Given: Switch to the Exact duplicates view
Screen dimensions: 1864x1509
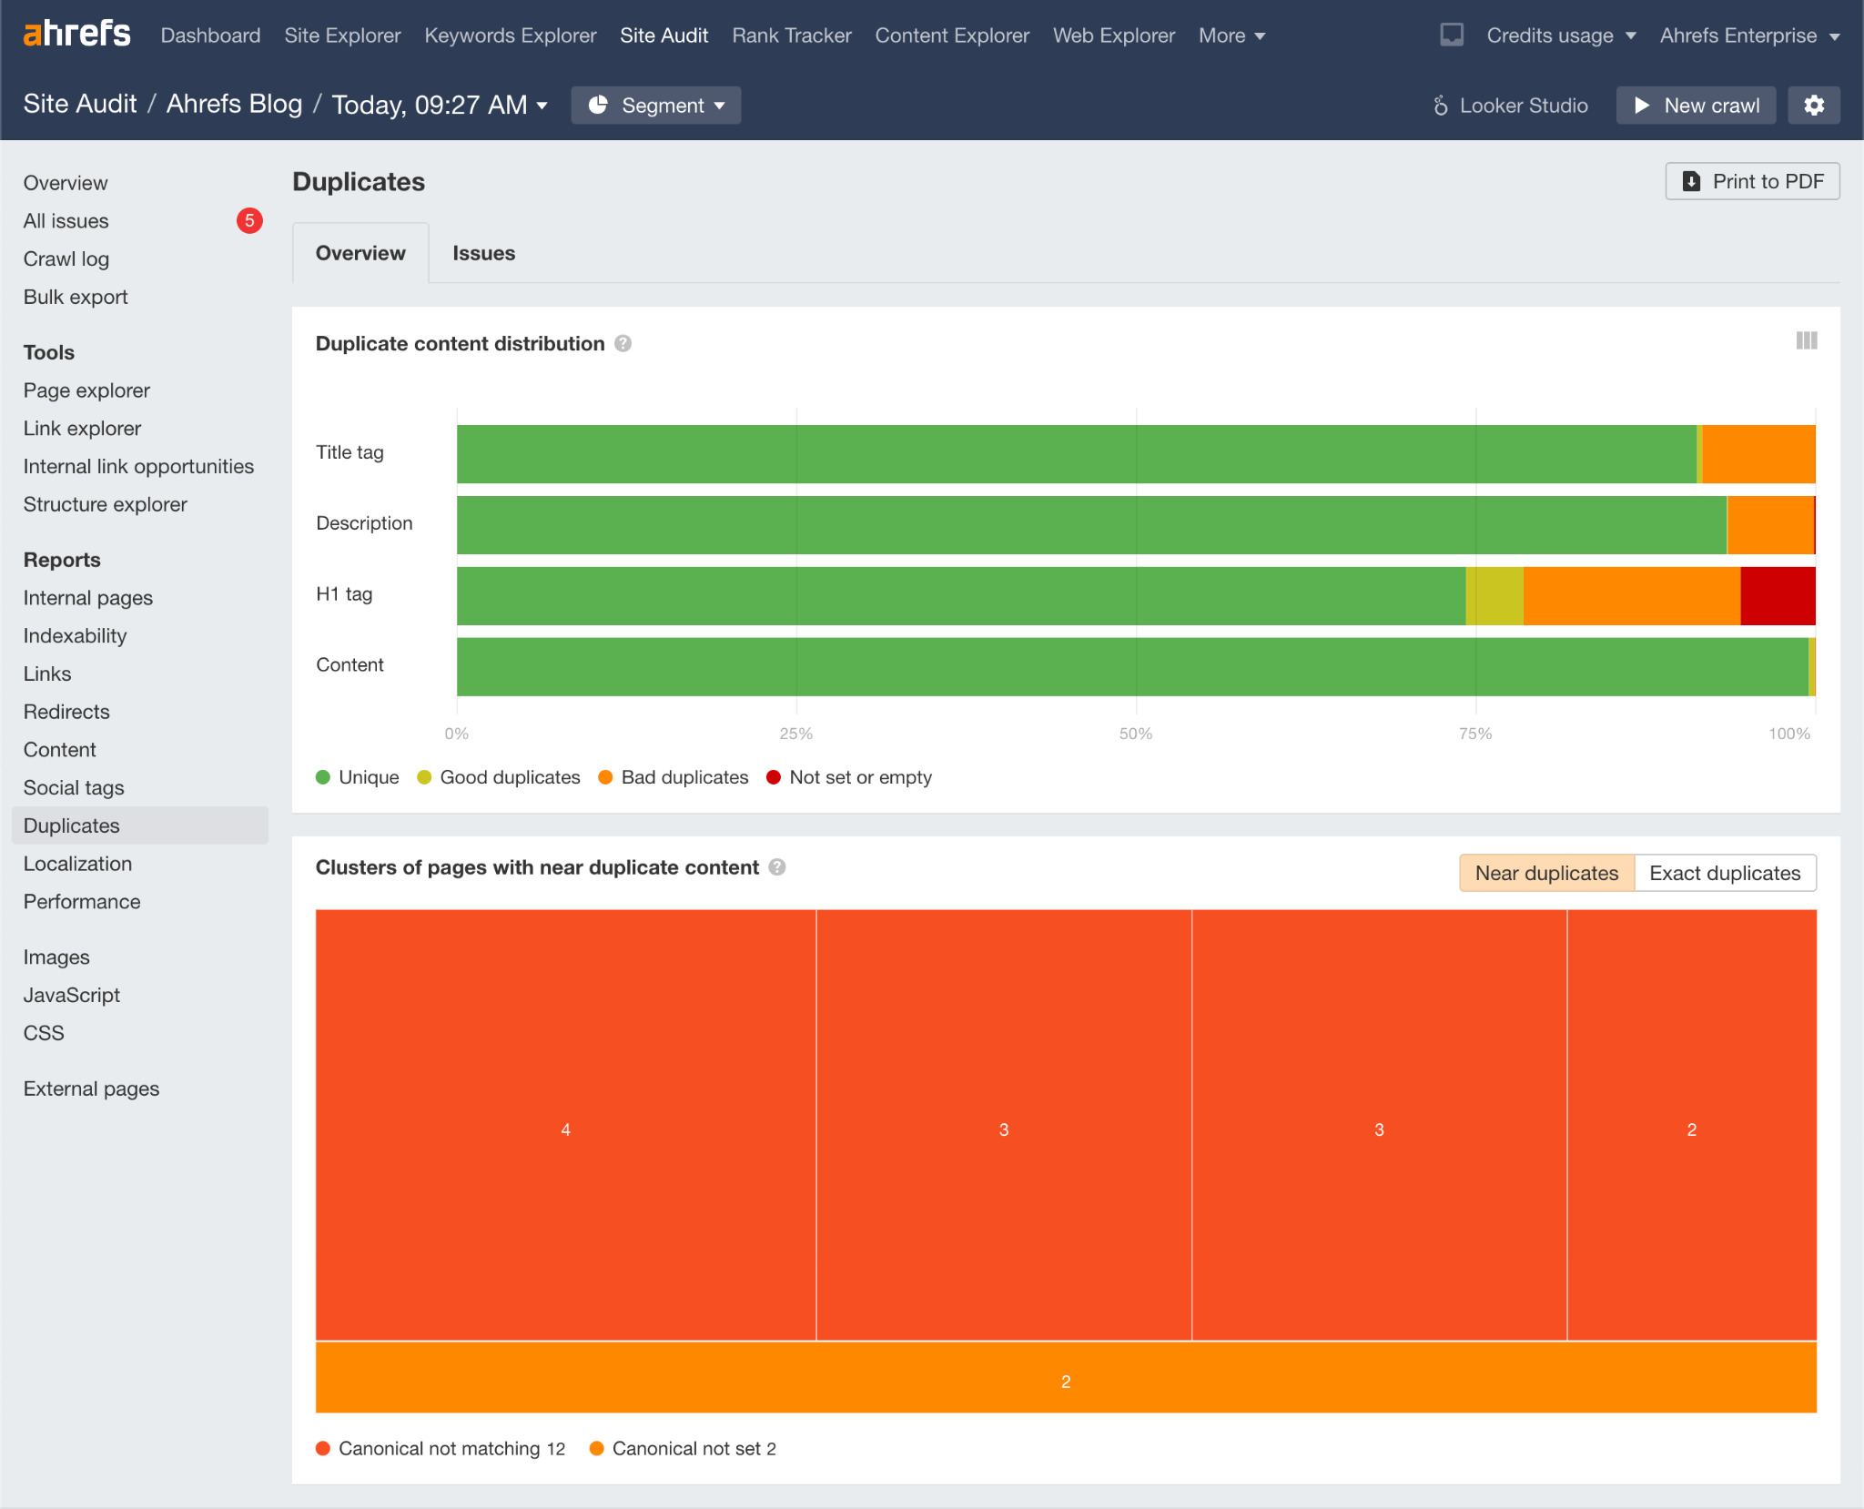Looking at the screenshot, I should pos(1724,873).
